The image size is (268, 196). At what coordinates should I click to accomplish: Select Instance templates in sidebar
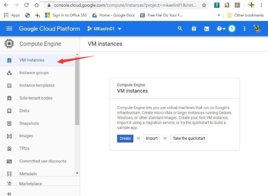pyautogui.click(x=37, y=85)
